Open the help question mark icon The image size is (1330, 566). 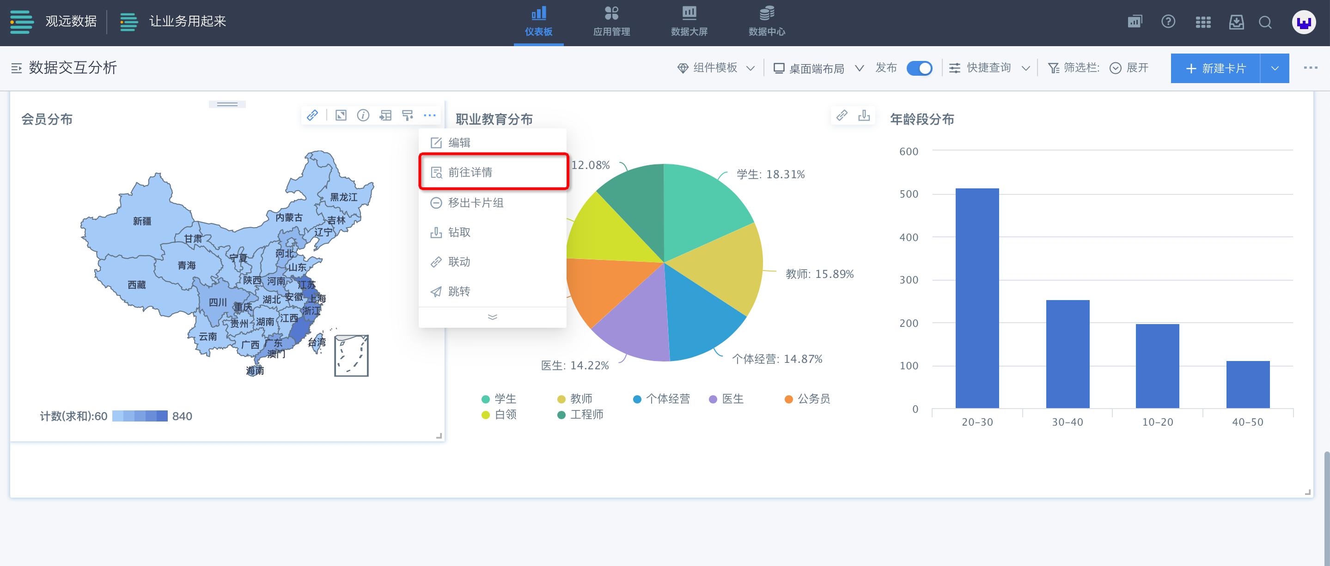[1168, 22]
